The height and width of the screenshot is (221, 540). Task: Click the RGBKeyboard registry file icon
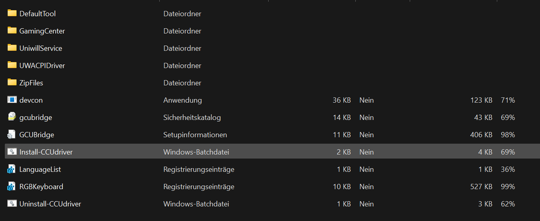pos(12,187)
